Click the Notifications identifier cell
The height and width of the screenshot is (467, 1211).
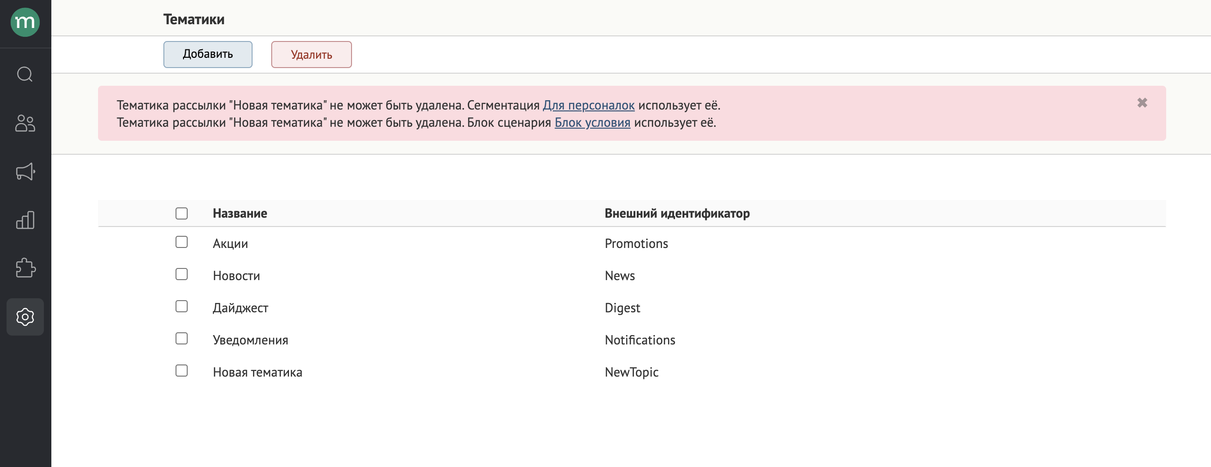tap(640, 340)
